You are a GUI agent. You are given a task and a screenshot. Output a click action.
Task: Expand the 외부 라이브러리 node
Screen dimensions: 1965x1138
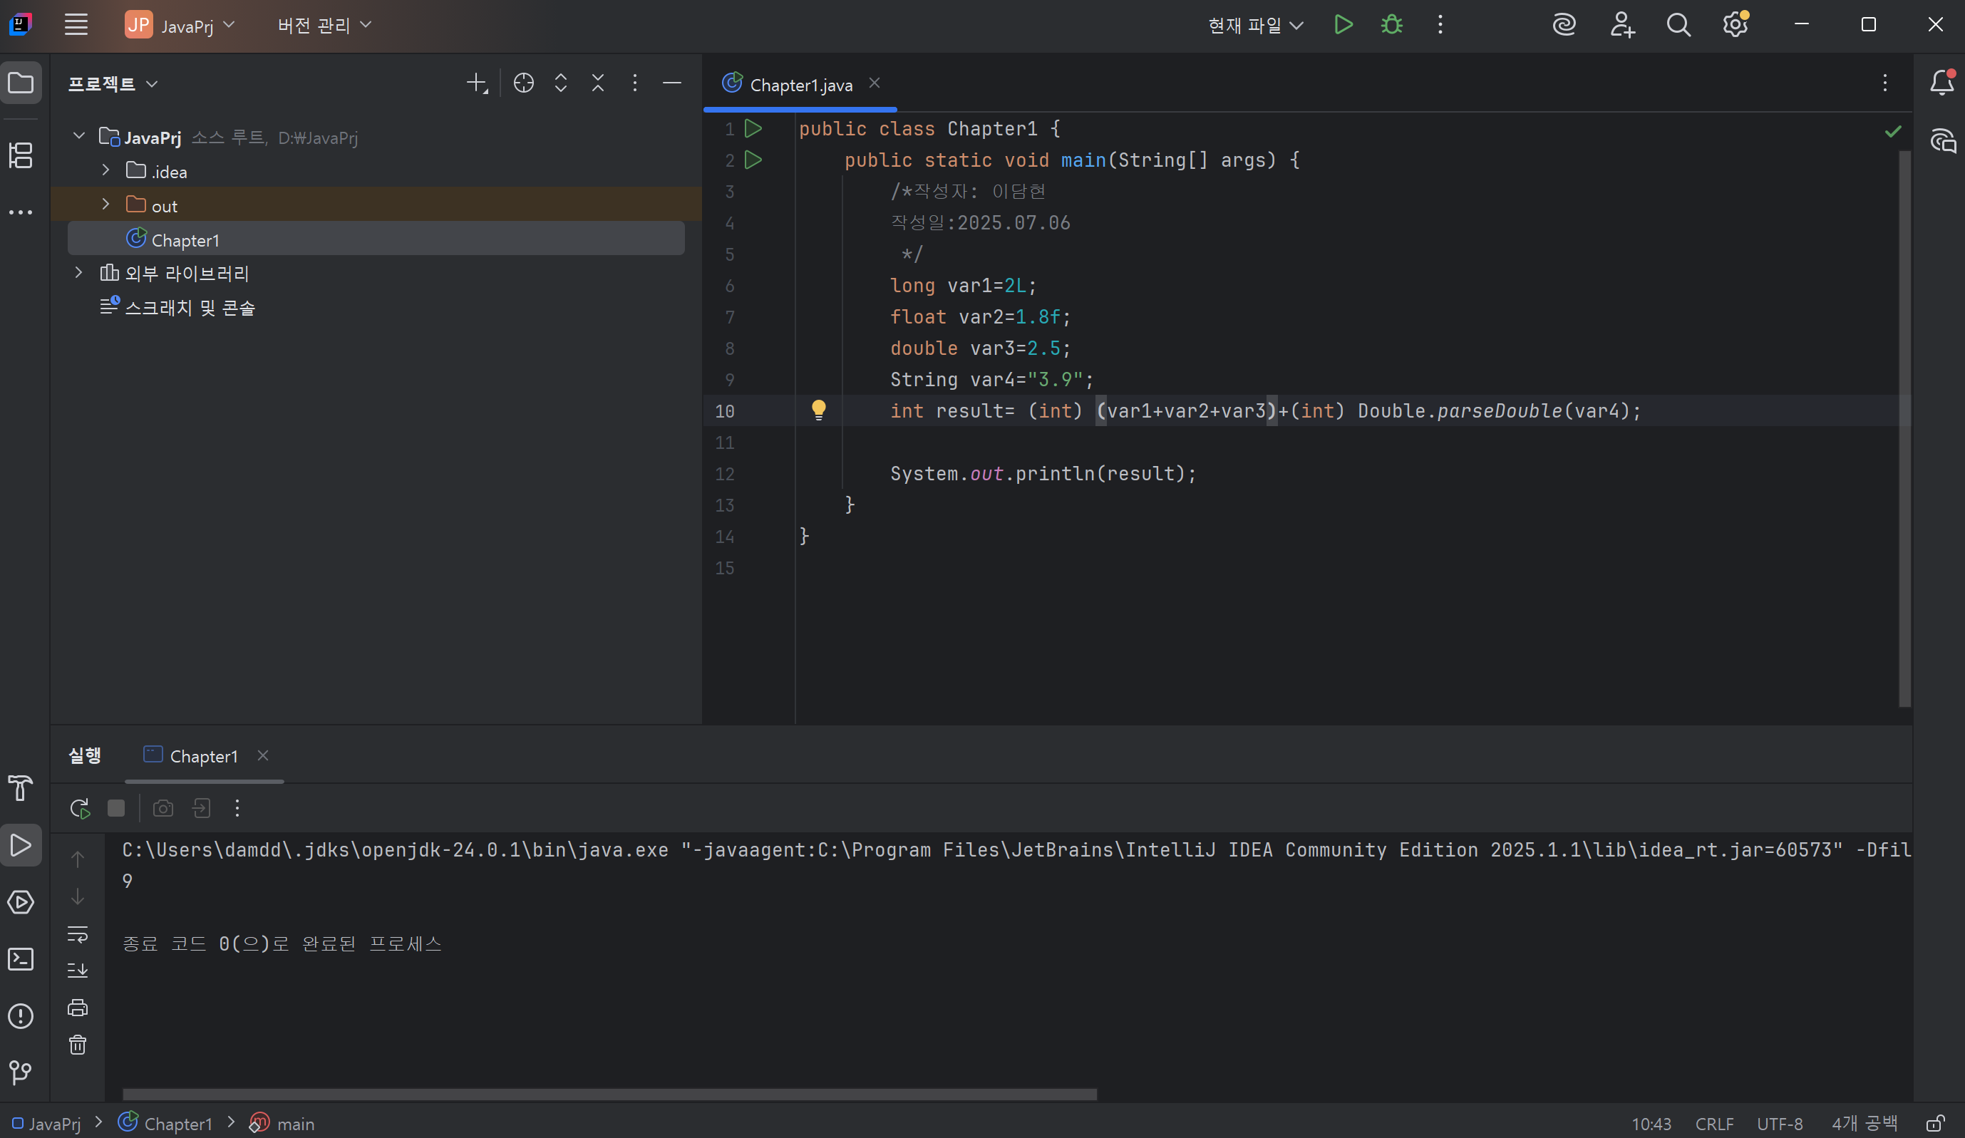coord(78,273)
